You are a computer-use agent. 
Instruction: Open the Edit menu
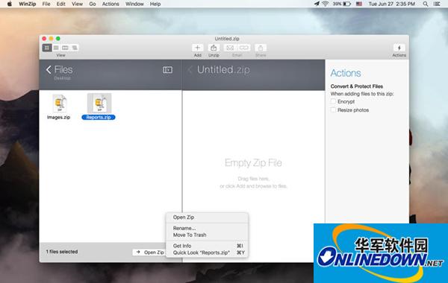click(x=61, y=4)
